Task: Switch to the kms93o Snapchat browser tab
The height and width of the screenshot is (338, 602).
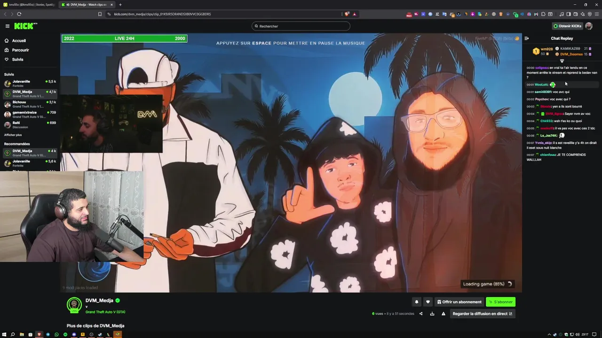Action: click(x=29, y=5)
